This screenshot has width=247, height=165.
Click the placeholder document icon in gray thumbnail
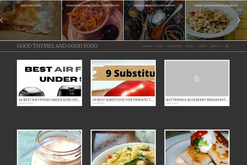(197, 78)
